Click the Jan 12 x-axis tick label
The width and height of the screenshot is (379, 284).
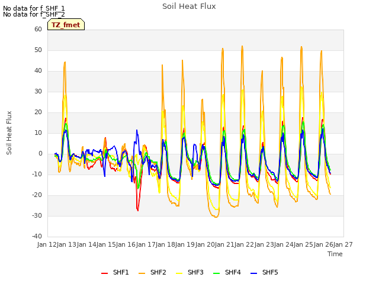click(x=47, y=244)
